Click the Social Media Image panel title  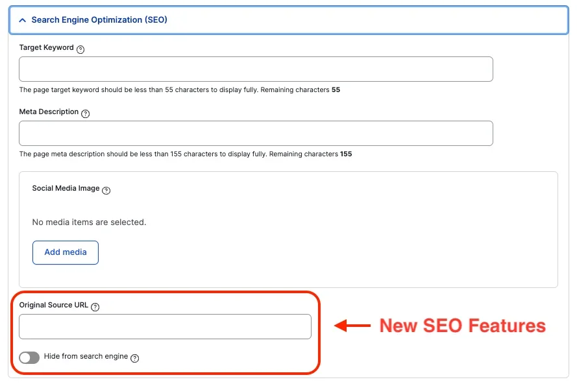point(65,190)
